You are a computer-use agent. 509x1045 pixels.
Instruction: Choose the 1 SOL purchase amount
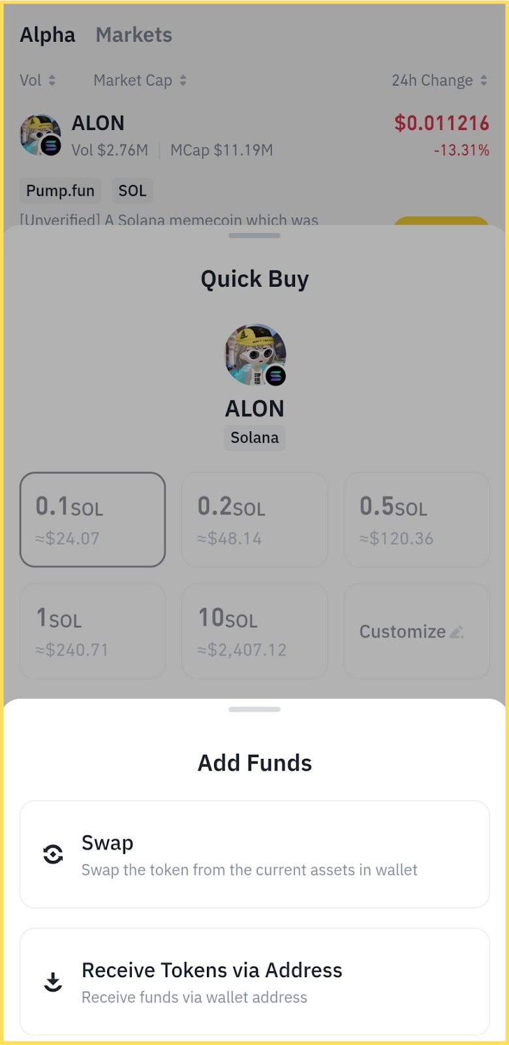pyautogui.click(x=93, y=631)
